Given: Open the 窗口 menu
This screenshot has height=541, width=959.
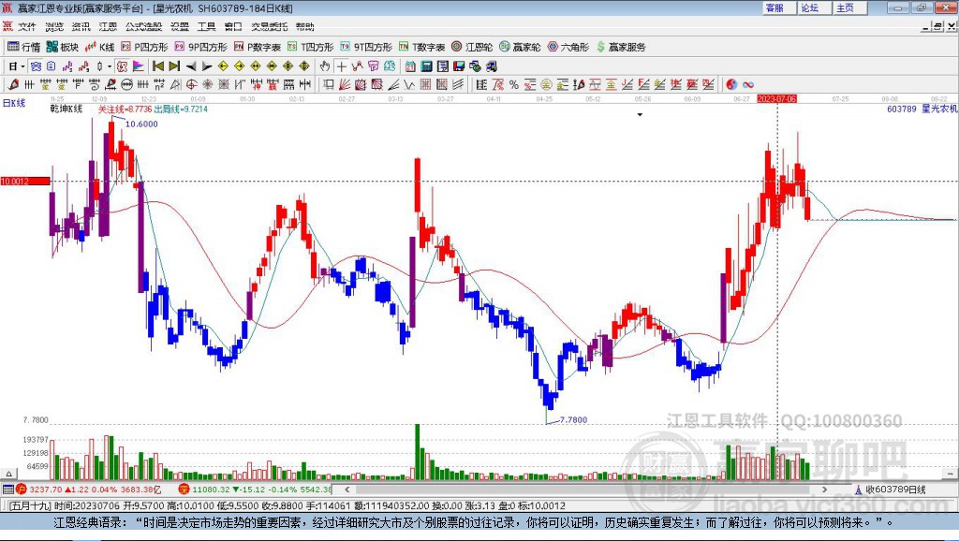Looking at the screenshot, I should click(x=233, y=26).
